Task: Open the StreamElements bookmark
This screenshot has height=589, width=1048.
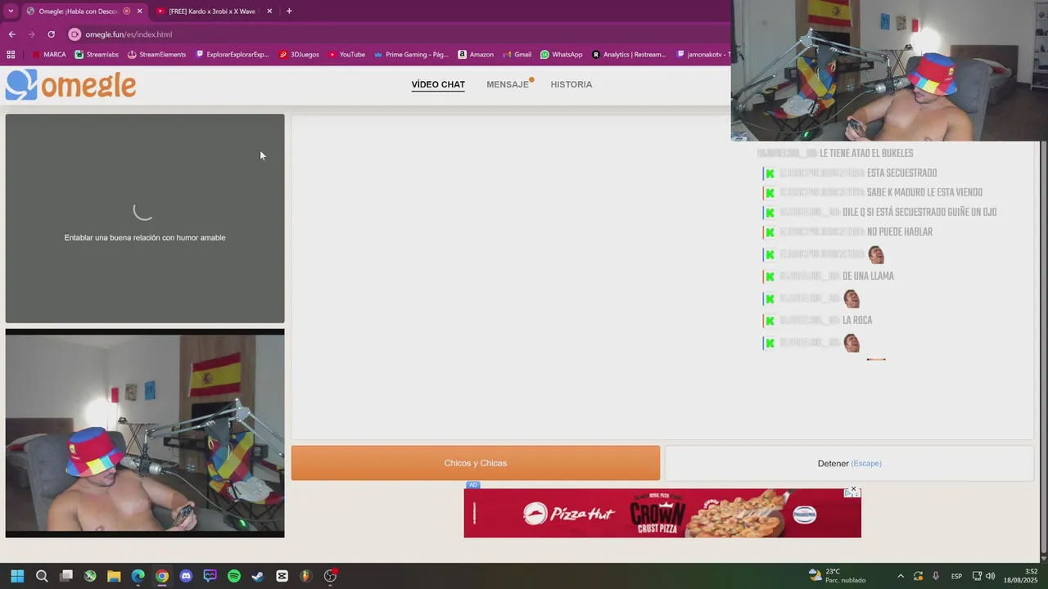Action: pos(156,55)
